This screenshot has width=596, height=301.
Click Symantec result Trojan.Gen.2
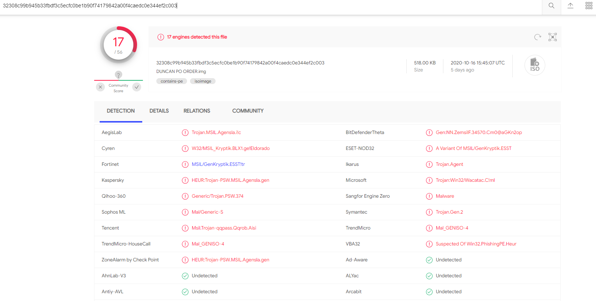[x=449, y=212]
